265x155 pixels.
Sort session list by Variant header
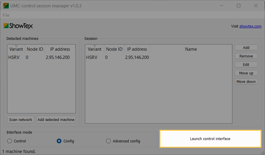point(94,49)
